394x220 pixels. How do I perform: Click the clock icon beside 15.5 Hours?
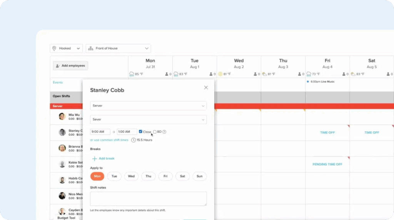coord(134,140)
